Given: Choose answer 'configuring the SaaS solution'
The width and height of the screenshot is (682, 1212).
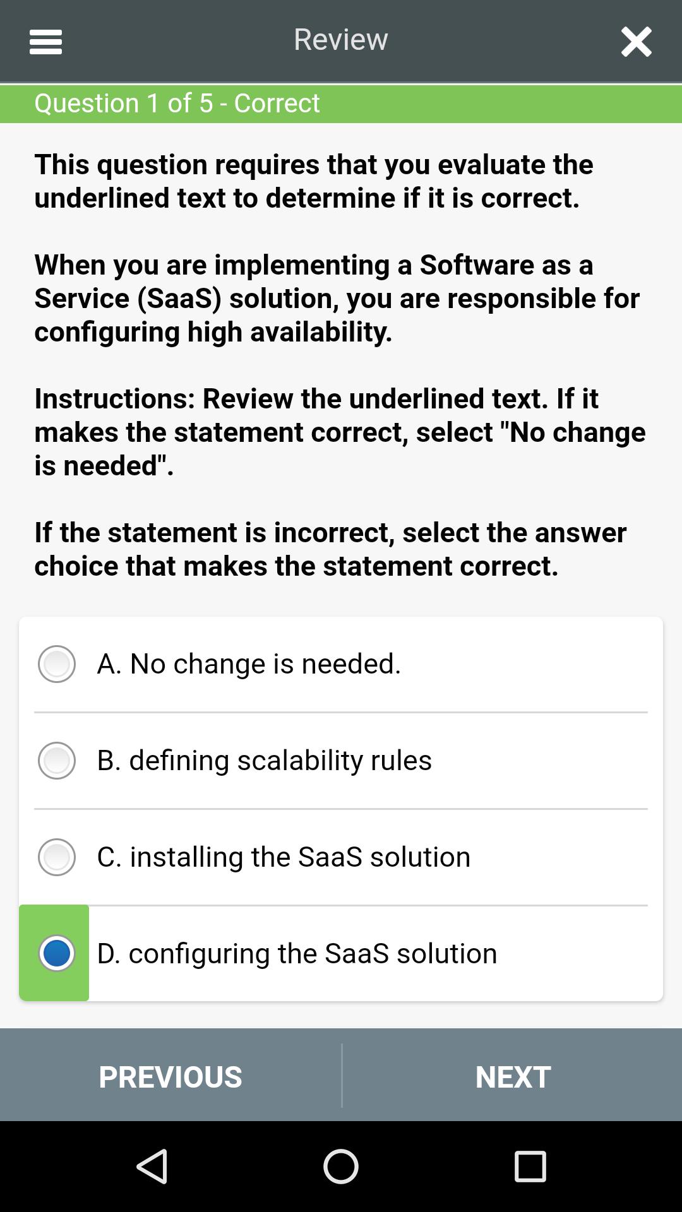Looking at the screenshot, I should 297,954.
